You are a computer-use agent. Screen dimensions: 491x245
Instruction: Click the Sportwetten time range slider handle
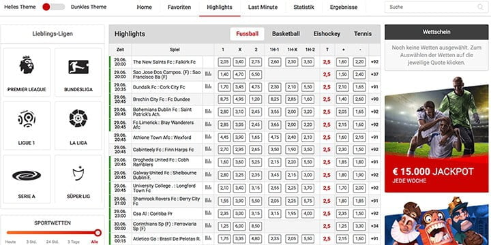pos(98,233)
